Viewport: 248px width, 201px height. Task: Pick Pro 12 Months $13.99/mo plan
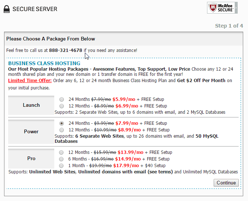61,152
